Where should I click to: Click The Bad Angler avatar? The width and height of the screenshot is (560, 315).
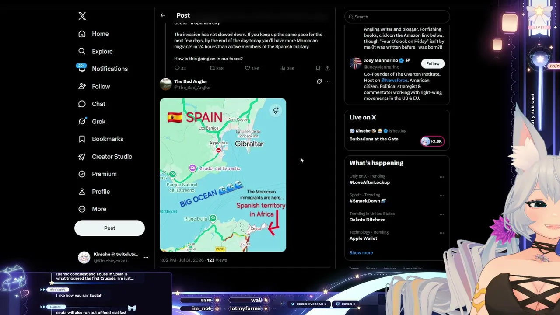[166, 84]
